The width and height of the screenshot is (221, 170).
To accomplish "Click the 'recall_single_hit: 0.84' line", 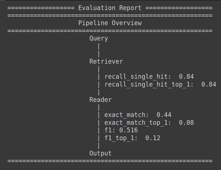I will (x=149, y=77).
